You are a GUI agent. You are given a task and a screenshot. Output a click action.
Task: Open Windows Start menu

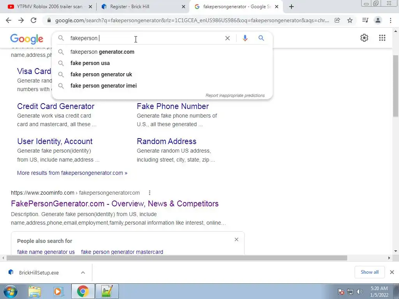click(x=11, y=291)
